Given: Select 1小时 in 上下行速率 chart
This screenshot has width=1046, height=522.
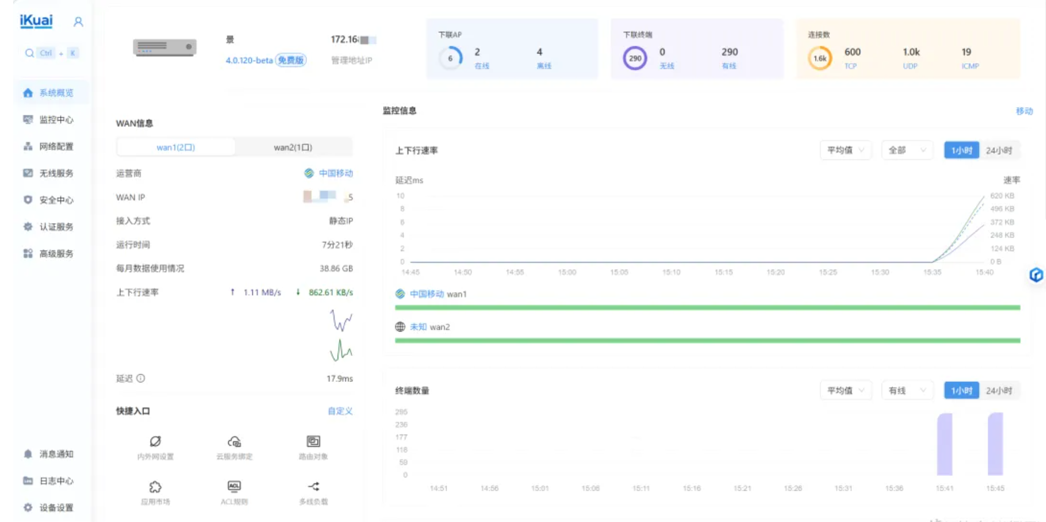Looking at the screenshot, I should [962, 150].
